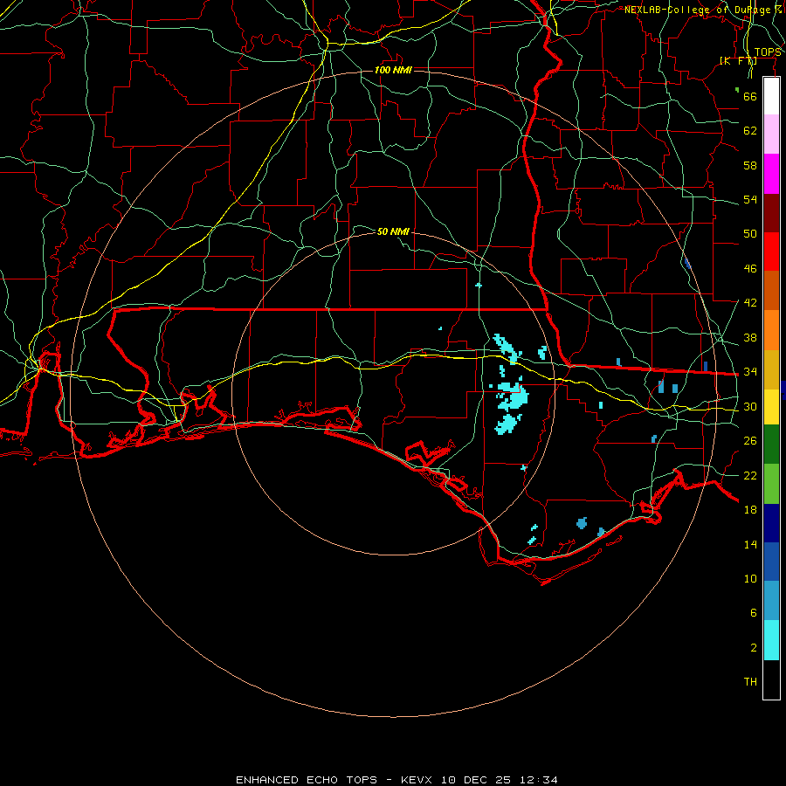Screen dimensions: 786x786
Task: Click the 54 value on the legend
Action: click(750, 199)
